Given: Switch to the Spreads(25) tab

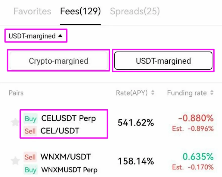Looking at the screenshot, I should pyautogui.click(x=135, y=11).
